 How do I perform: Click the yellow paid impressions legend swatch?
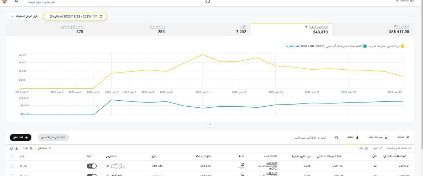pos(403,46)
